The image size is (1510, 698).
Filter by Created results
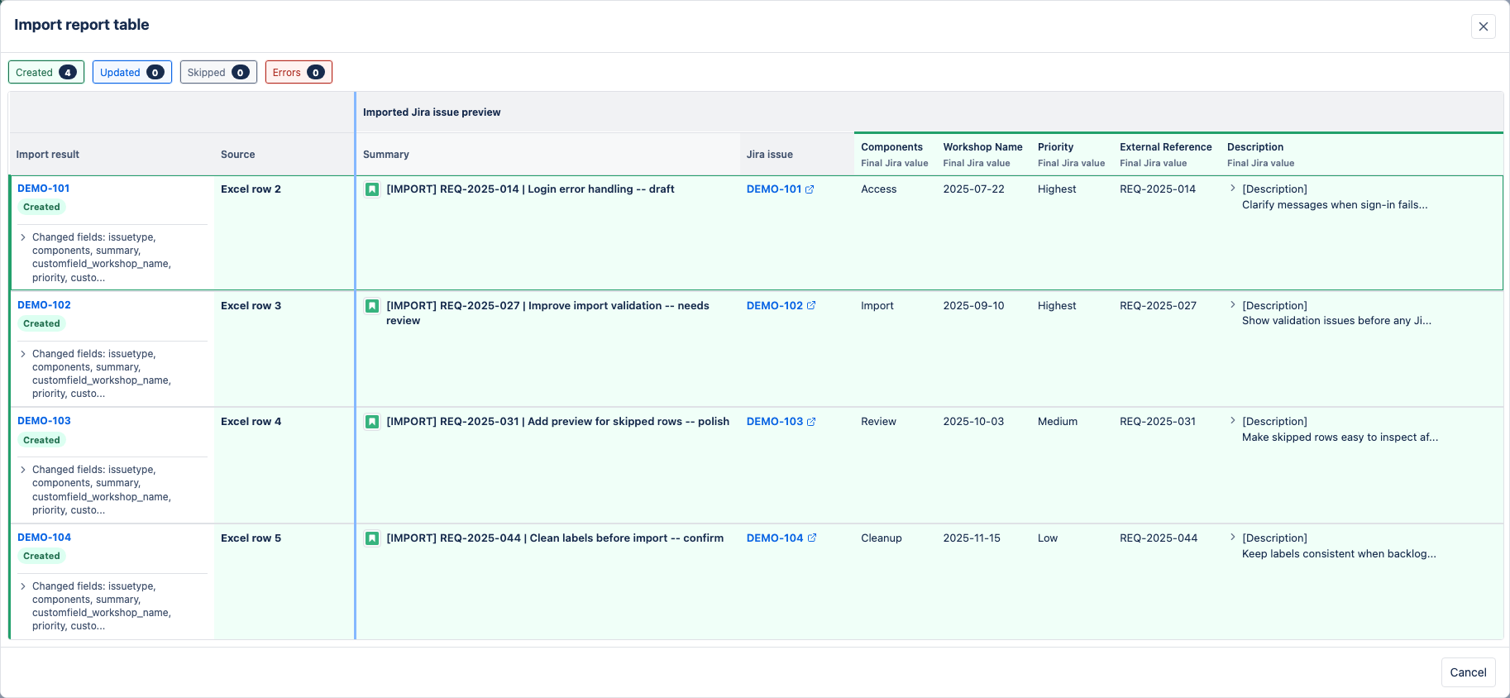tap(46, 72)
